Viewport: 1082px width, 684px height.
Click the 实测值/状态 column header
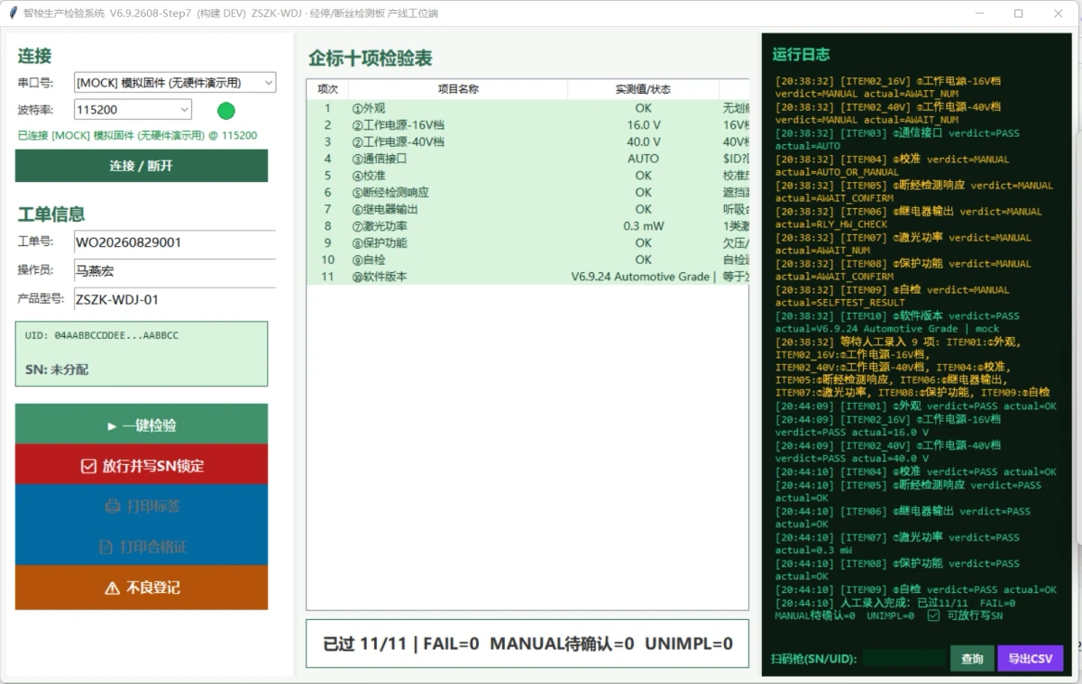point(643,89)
